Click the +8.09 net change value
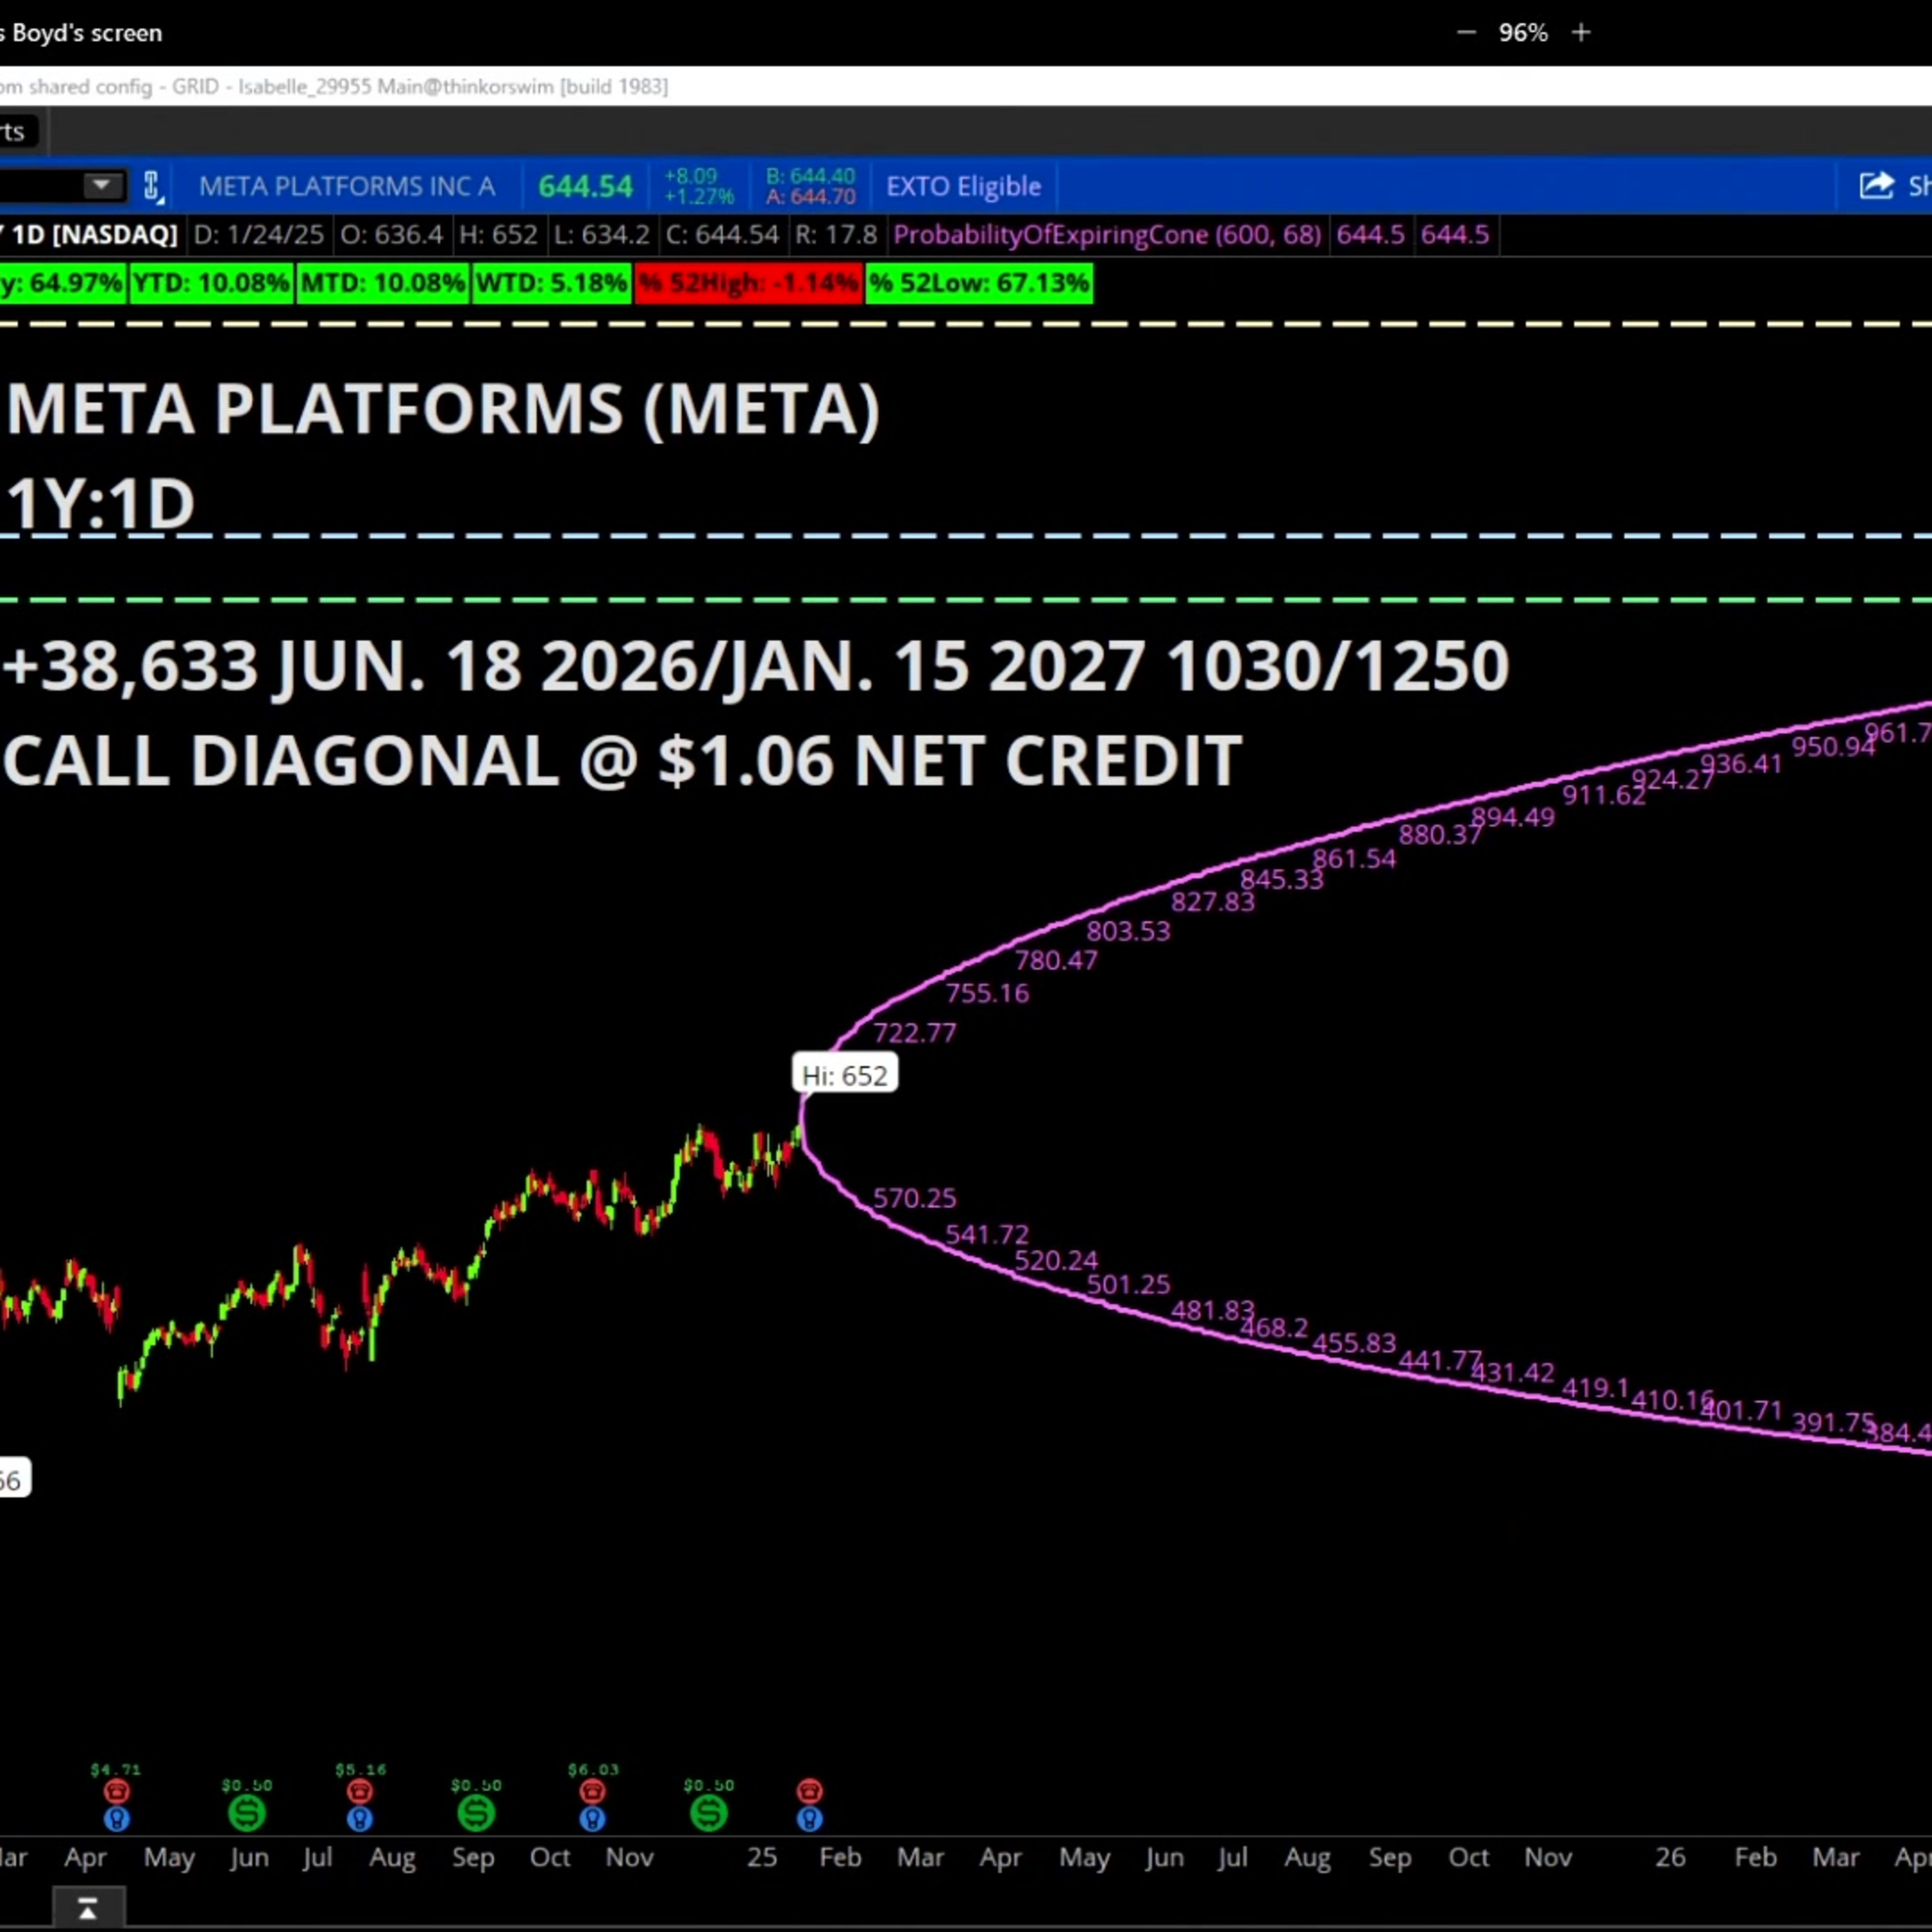This screenshot has height=1932, width=1932. click(691, 176)
